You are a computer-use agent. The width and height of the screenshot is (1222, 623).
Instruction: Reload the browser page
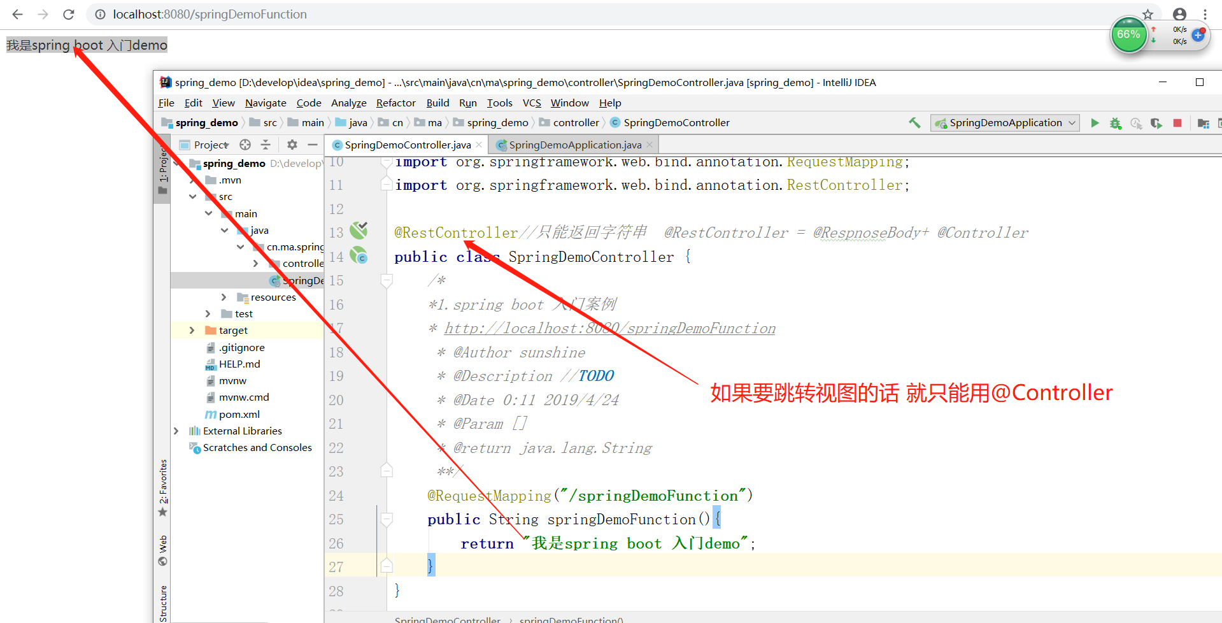point(69,14)
